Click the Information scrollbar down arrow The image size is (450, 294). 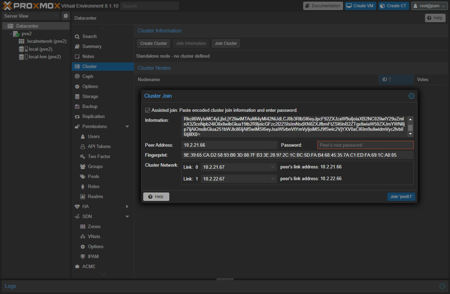(410, 134)
